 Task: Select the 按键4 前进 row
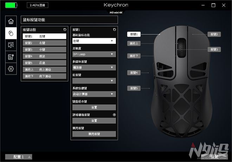pyautogui.click(x=44, y=56)
